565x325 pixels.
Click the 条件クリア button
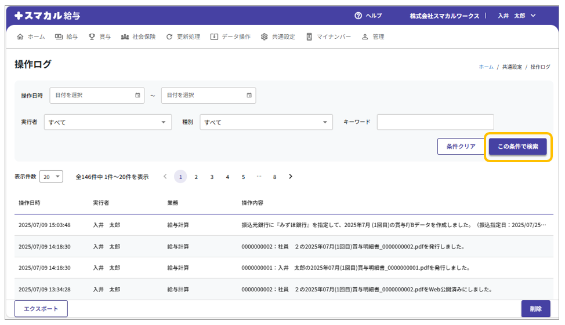[461, 147]
